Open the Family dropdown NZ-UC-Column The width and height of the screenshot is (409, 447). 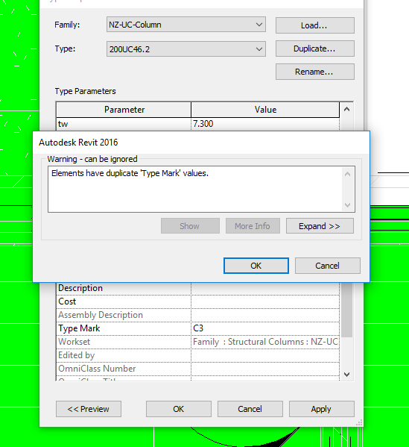pos(186,25)
